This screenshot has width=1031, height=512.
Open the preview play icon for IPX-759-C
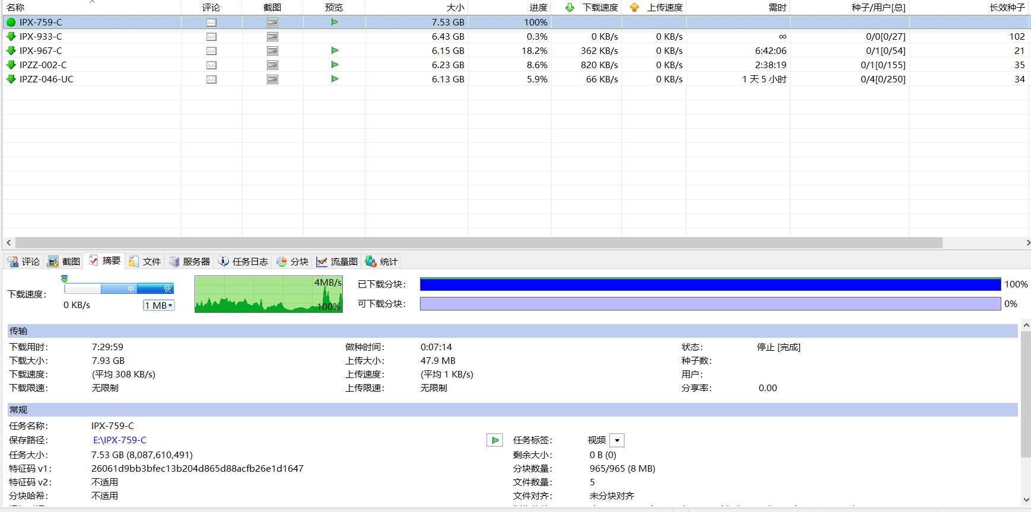pos(335,22)
